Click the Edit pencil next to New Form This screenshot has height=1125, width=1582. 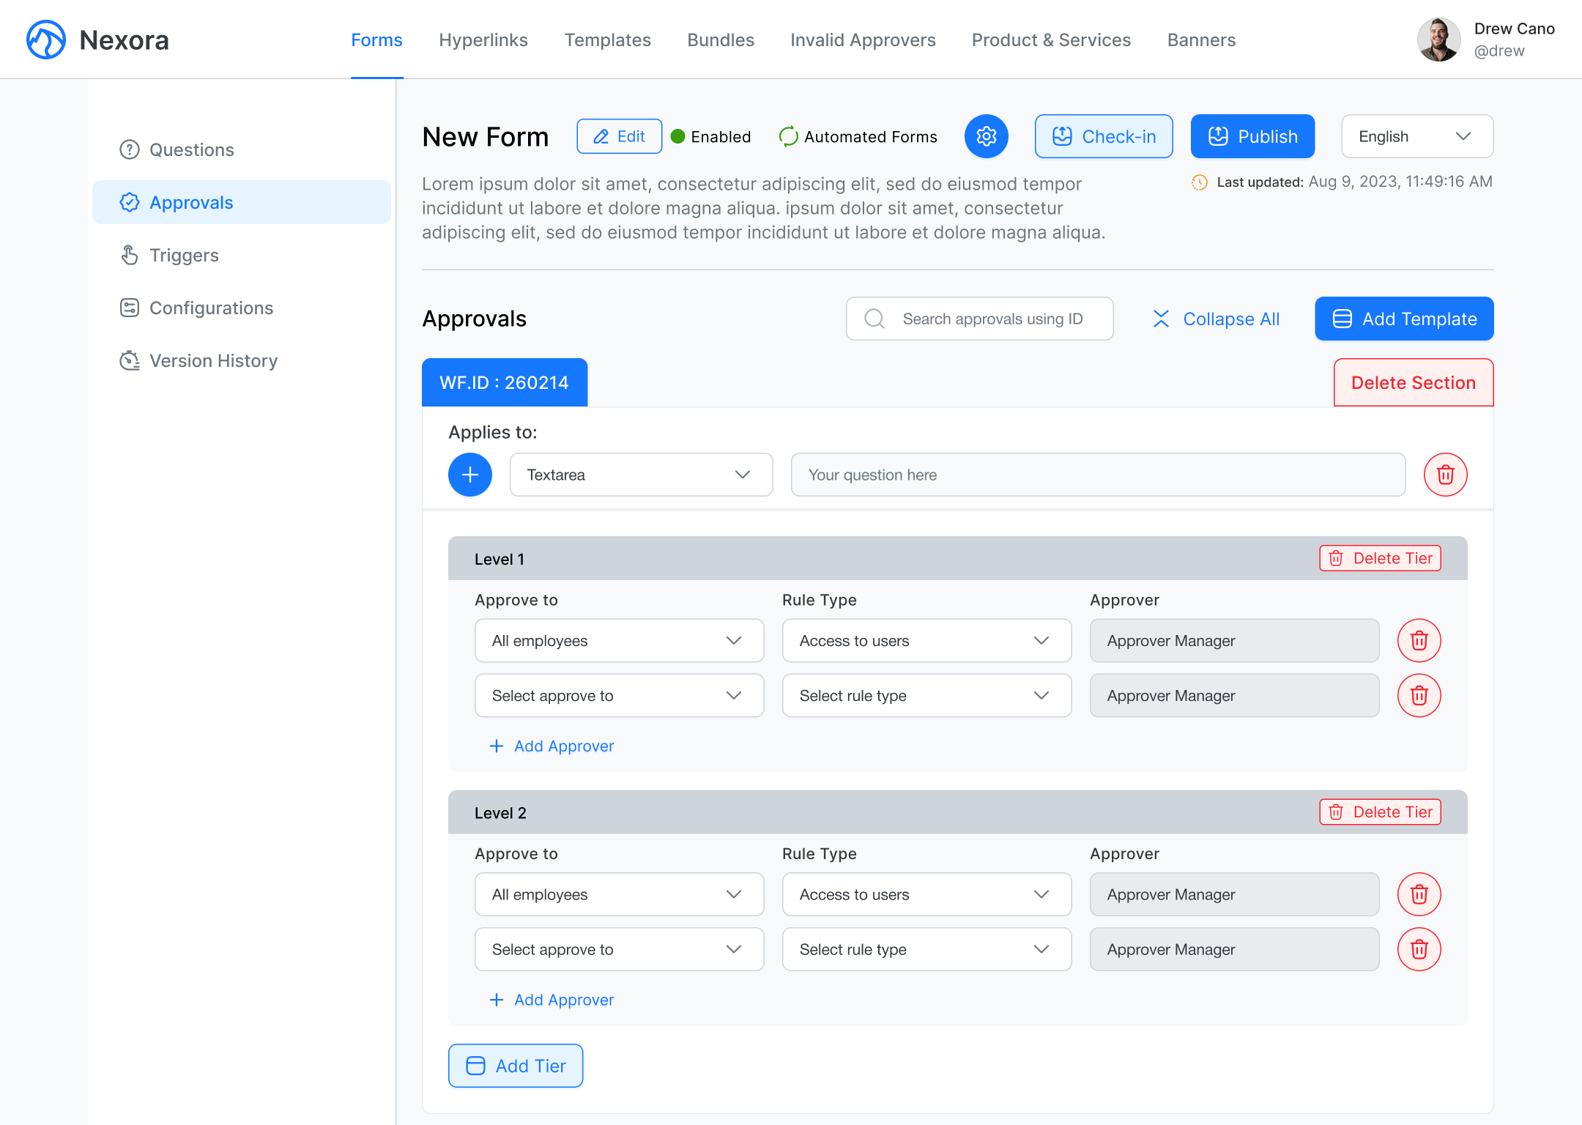(x=619, y=136)
